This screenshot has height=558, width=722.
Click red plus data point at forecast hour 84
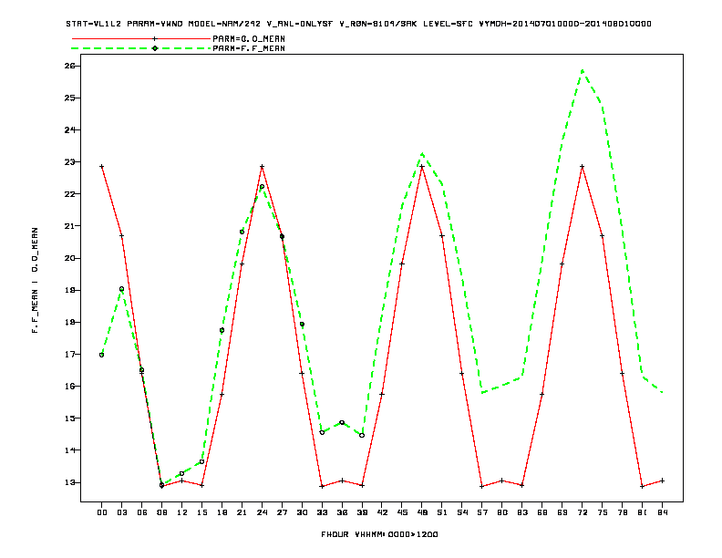click(662, 480)
